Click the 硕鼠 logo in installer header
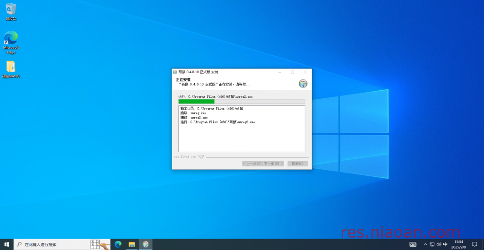The width and height of the screenshot is (484, 250). 303,84
